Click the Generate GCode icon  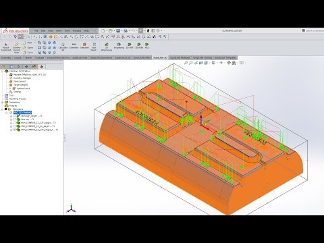pyautogui.click(x=74, y=46)
